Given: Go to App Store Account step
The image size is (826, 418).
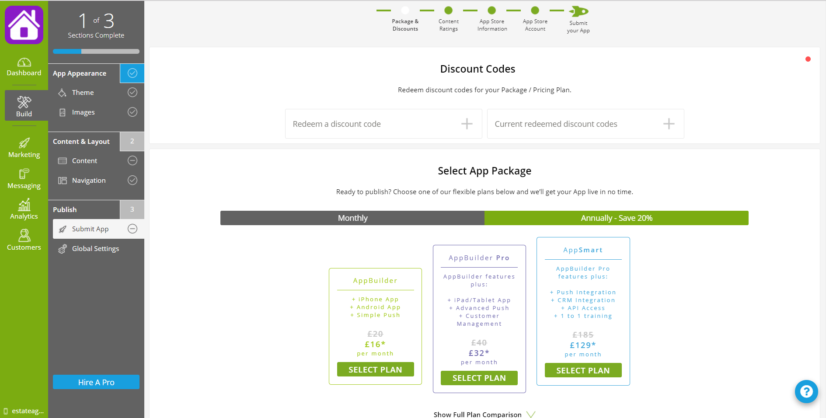Looking at the screenshot, I should [535, 19].
